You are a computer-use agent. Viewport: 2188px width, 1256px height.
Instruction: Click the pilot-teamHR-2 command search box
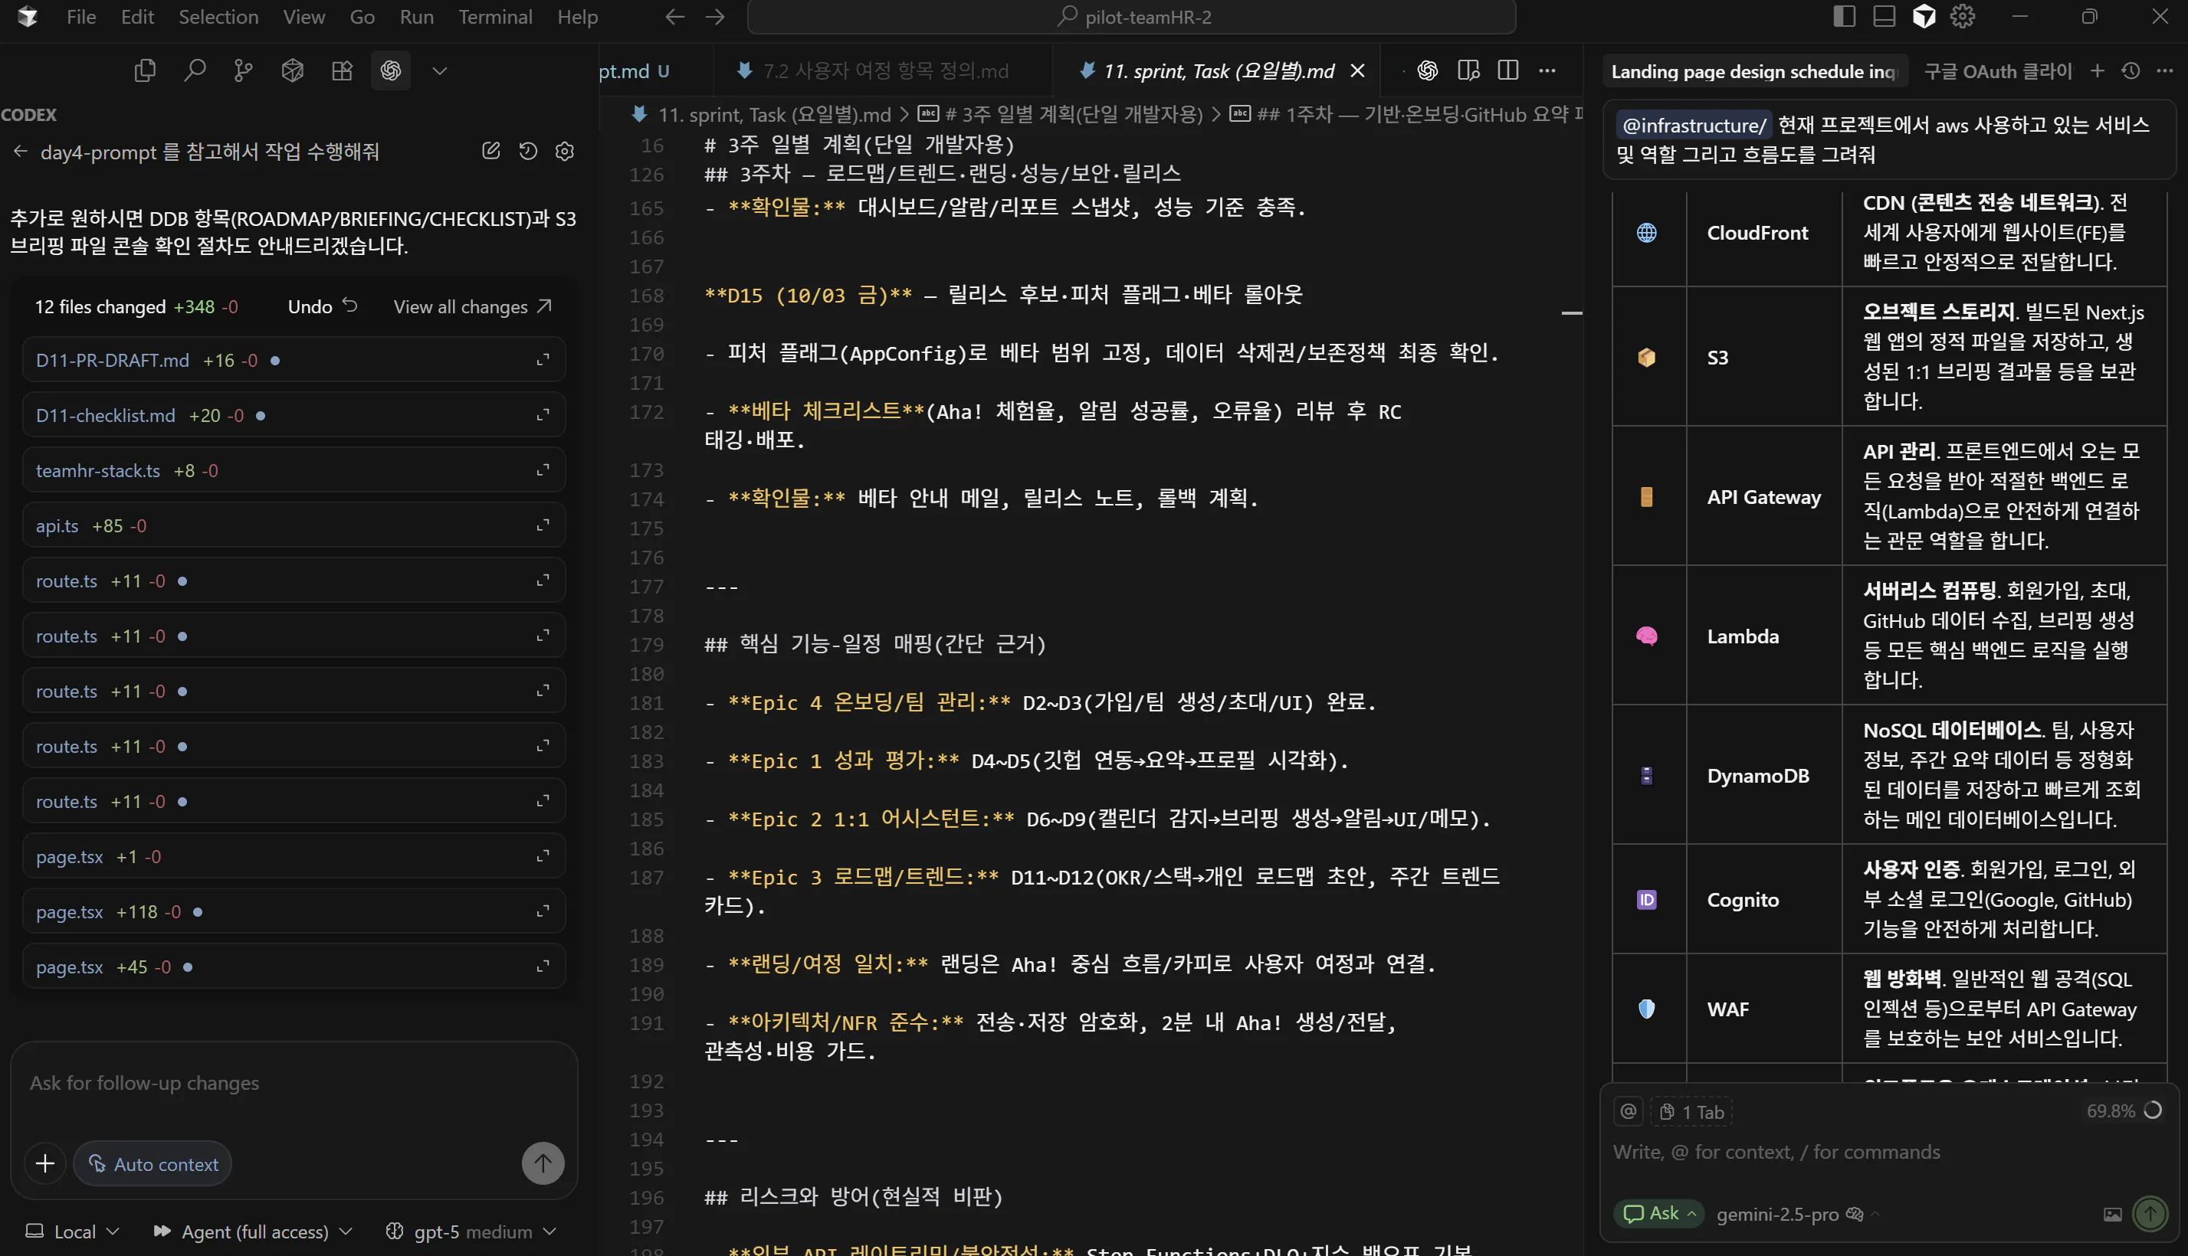[1131, 16]
